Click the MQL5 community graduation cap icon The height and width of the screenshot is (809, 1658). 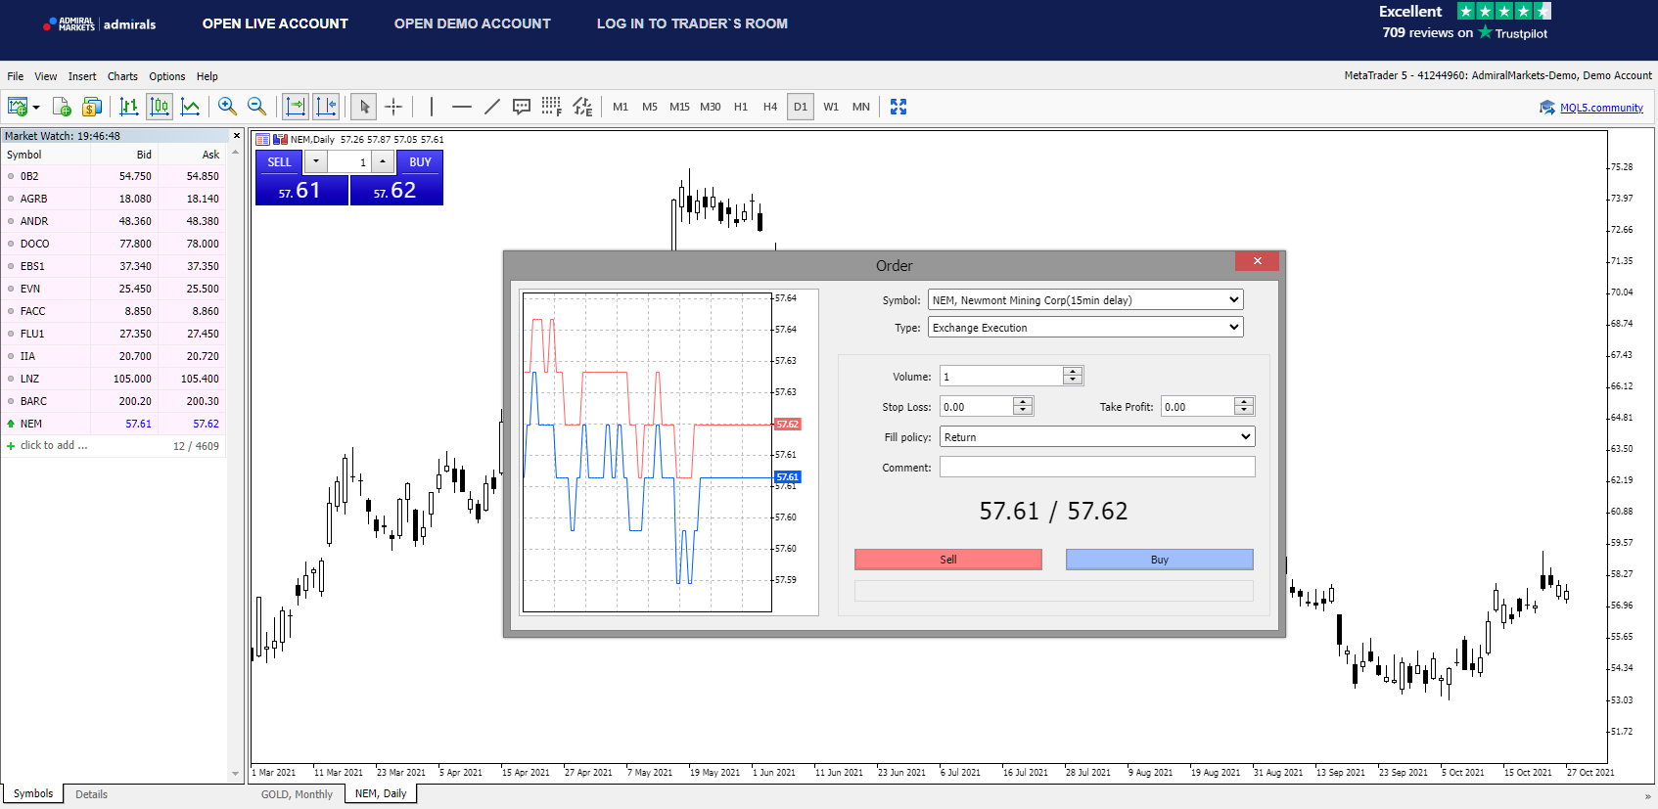pyautogui.click(x=1547, y=108)
